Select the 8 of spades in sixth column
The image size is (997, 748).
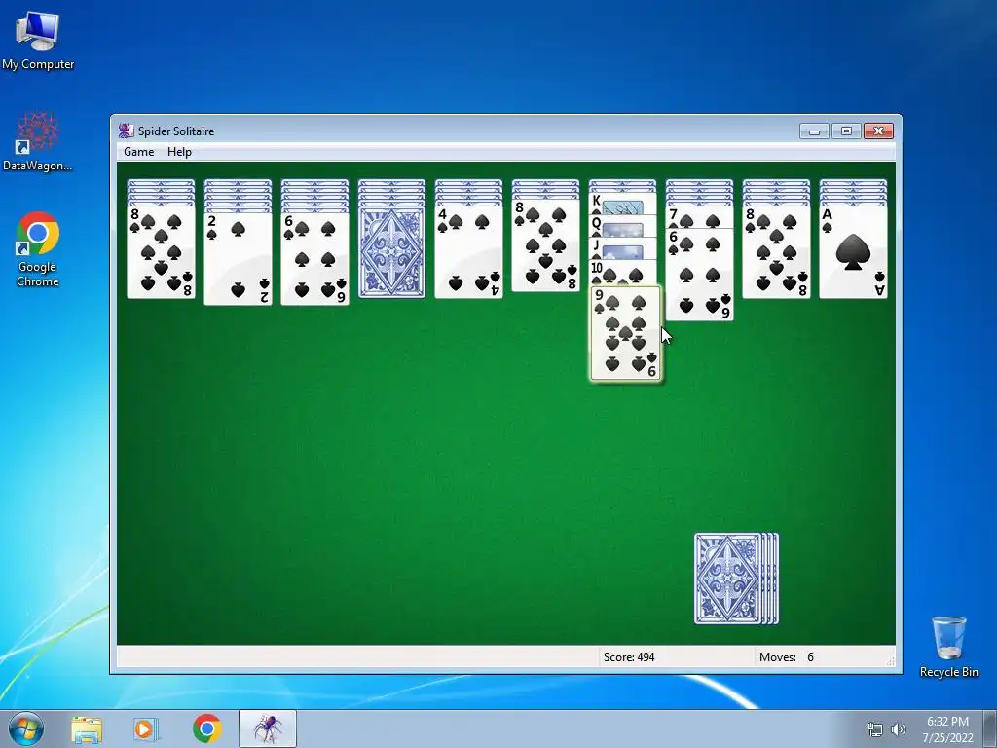pyautogui.click(x=545, y=245)
